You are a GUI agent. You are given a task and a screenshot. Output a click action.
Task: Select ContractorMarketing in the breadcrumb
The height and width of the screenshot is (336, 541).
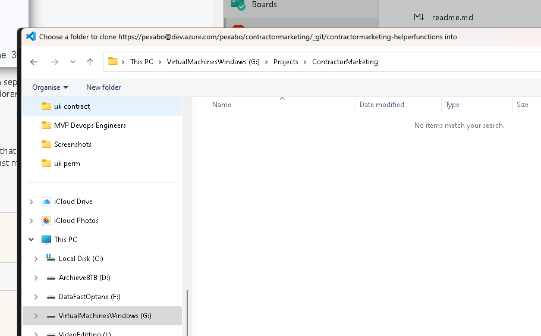point(345,62)
